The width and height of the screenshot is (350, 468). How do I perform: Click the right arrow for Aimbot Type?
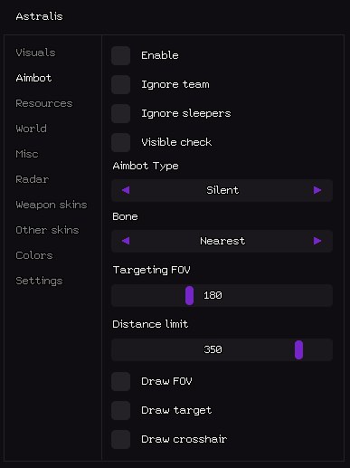point(317,190)
